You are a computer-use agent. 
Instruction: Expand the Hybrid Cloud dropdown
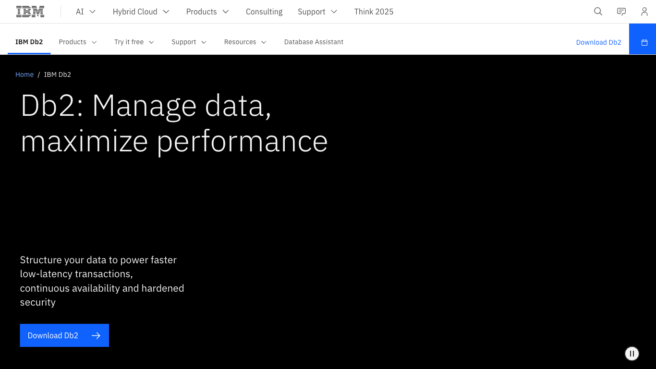tap(141, 12)
